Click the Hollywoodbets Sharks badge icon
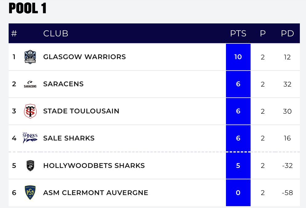 tap(30, 165)
